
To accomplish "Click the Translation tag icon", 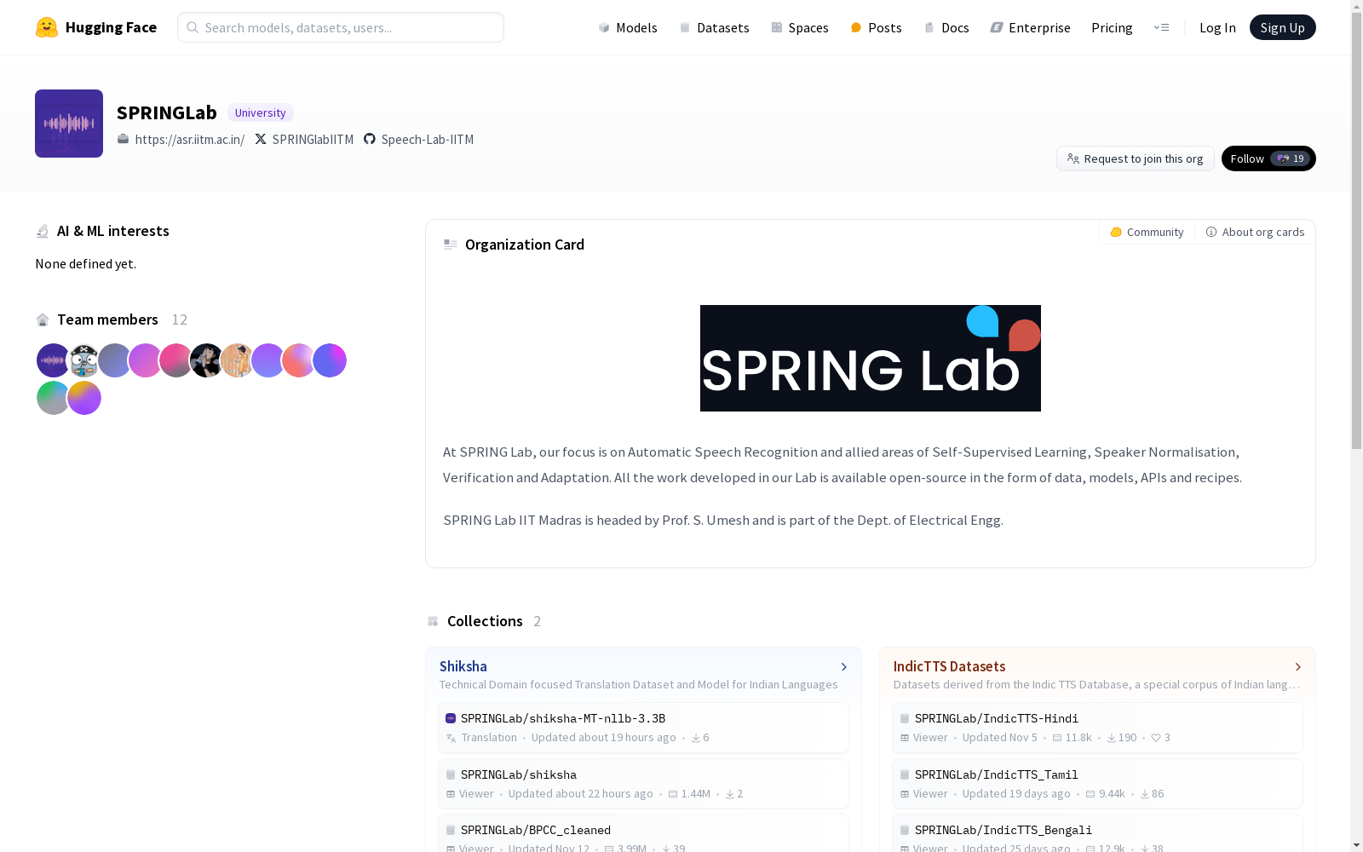I will (451, 738).
